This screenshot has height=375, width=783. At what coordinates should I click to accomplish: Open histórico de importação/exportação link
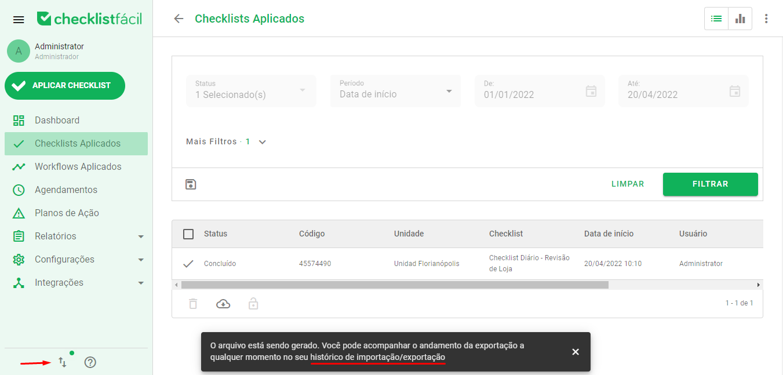point(378,358)
